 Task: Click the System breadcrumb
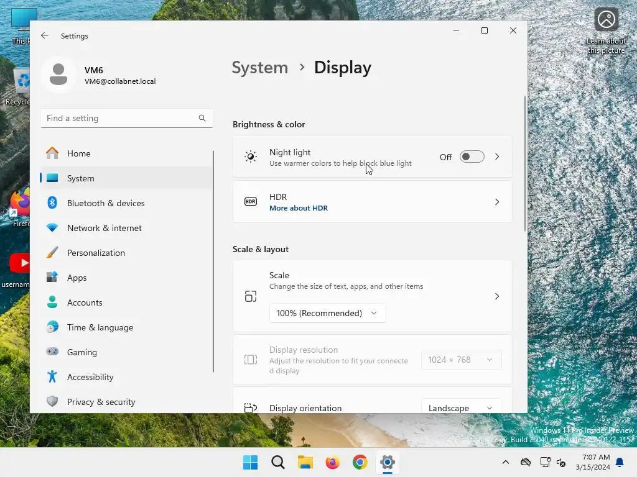pyautogui.click(x=259, y=67)
